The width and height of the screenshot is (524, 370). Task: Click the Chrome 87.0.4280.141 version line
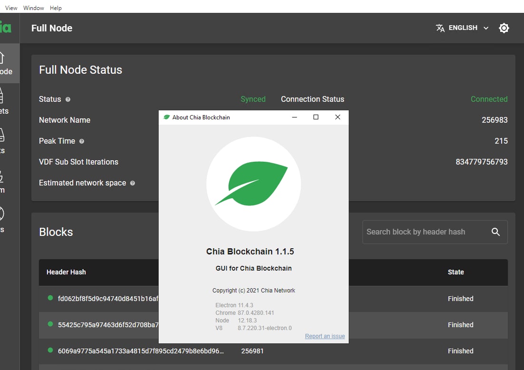(245, 313)
